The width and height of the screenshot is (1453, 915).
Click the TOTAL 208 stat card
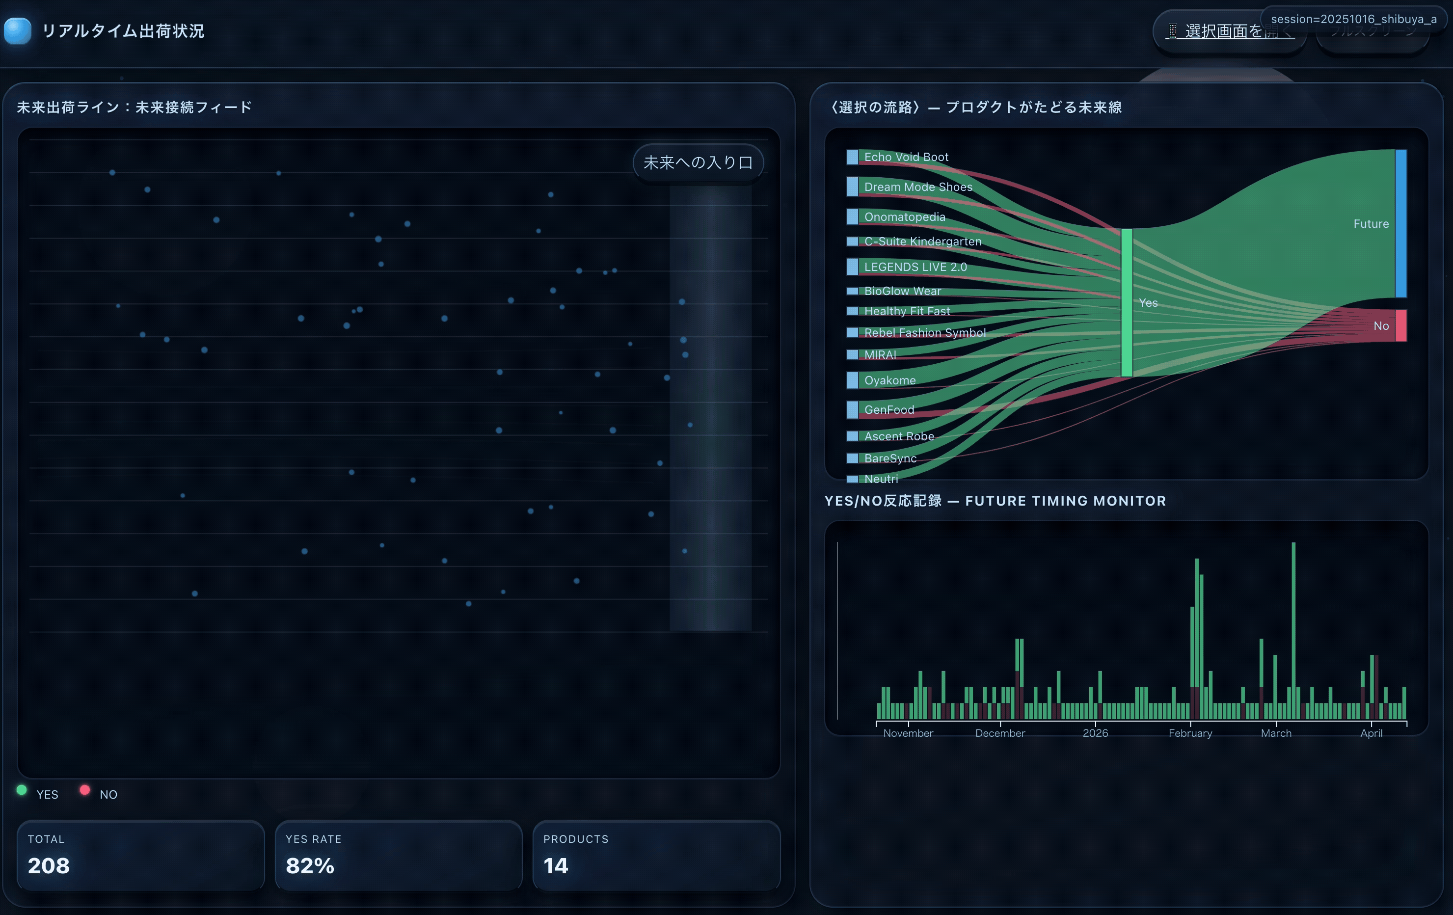click(140, 855)
